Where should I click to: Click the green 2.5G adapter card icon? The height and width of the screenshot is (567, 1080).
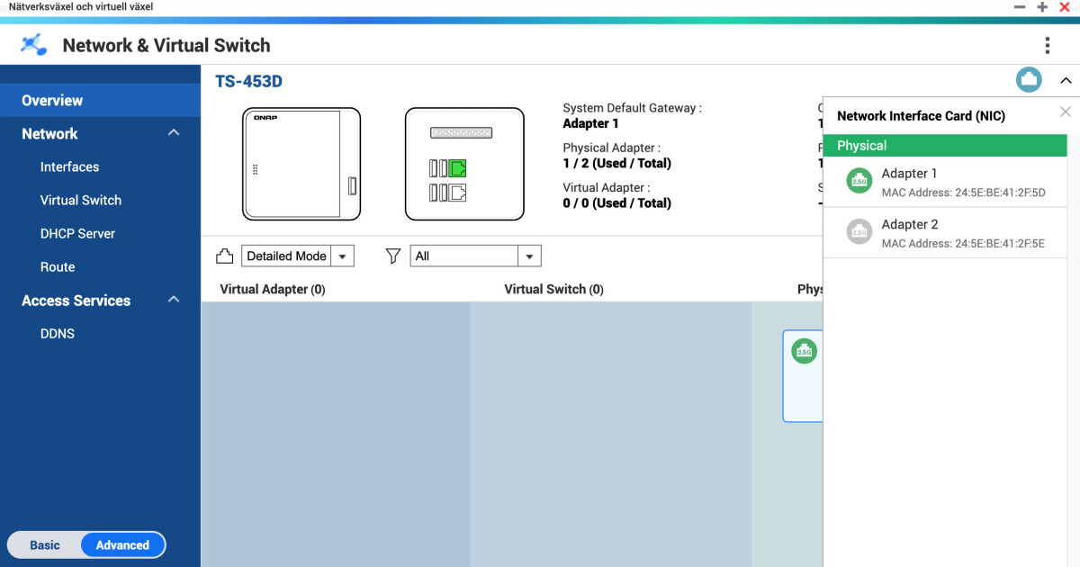(804, 351)
